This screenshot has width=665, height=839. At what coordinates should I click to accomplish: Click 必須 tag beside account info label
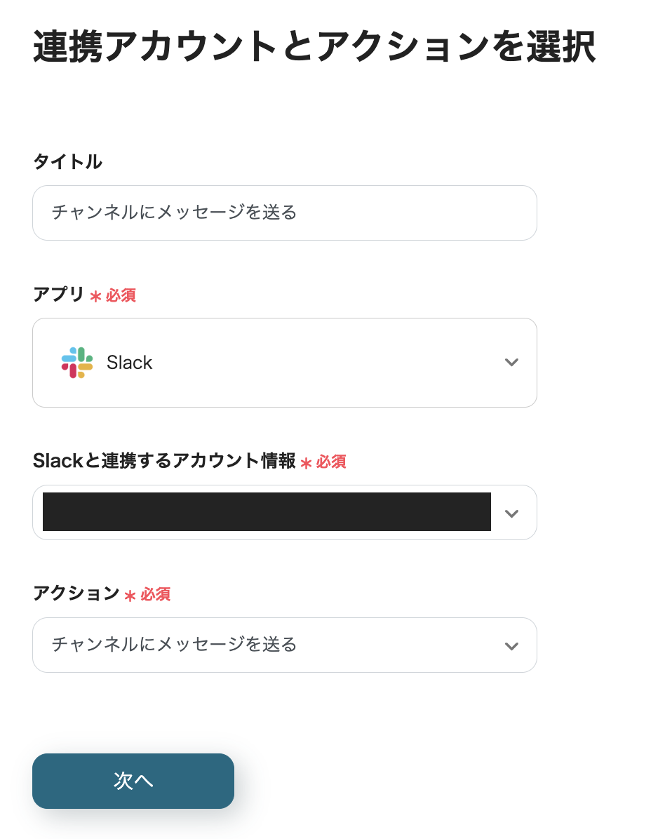[x=331, y=462]
